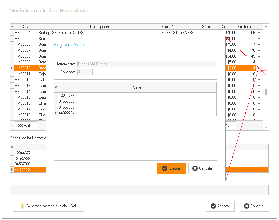Screen dimensions: 279x220
Task: Click bottom-right Cancelar button of main window
Action: tap(254, 206)
